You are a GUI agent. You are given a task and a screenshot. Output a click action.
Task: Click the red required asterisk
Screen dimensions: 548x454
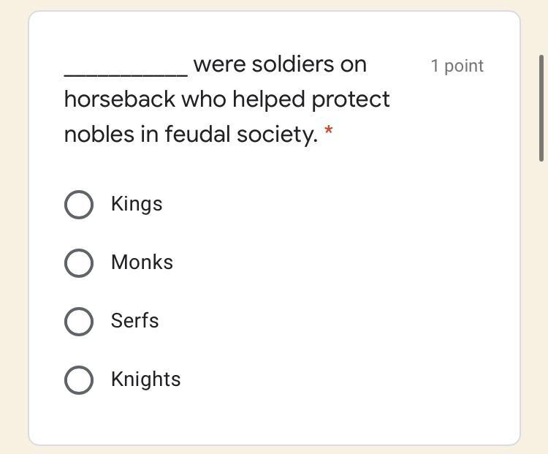click(x=329, y=132)
